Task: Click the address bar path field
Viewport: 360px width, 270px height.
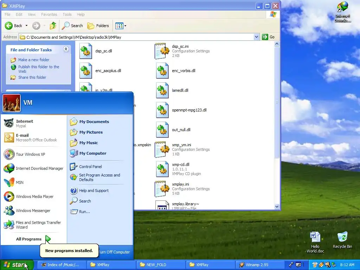Action: coord(136,37)
